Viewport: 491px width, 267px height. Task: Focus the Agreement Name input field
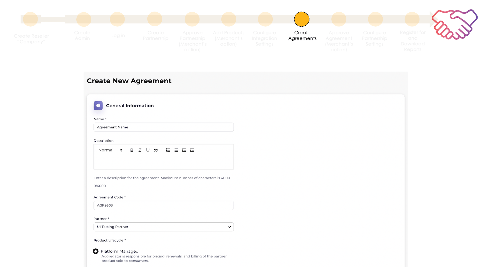tap(164, 127)
